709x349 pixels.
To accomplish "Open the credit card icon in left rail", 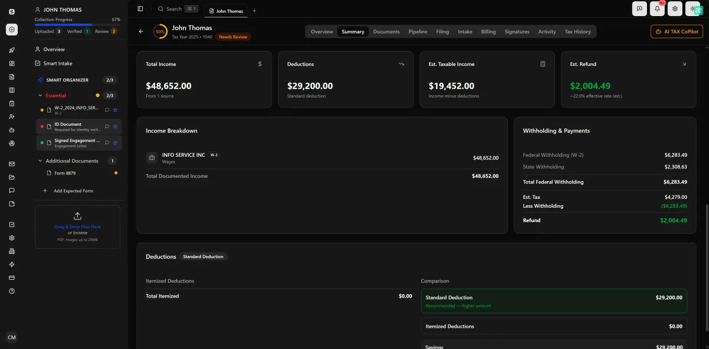I will tap(12, 278).
